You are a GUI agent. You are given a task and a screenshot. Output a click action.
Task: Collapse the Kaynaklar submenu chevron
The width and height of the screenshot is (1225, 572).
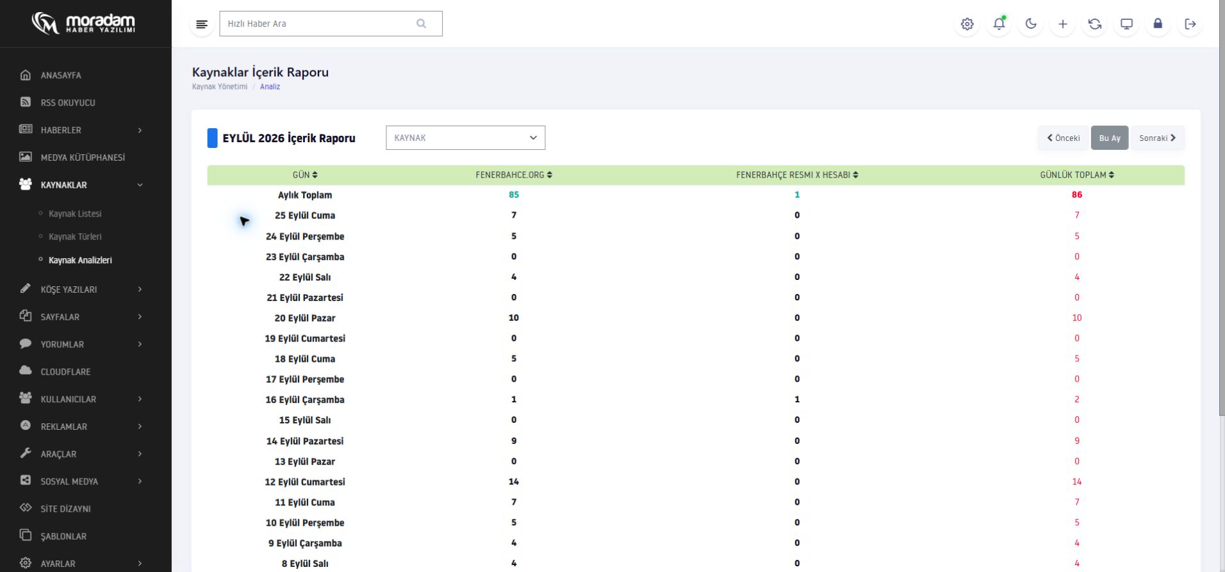click(140, 185)
